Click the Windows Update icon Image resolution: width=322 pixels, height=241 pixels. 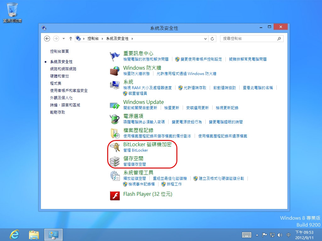(x=114, y=105)
